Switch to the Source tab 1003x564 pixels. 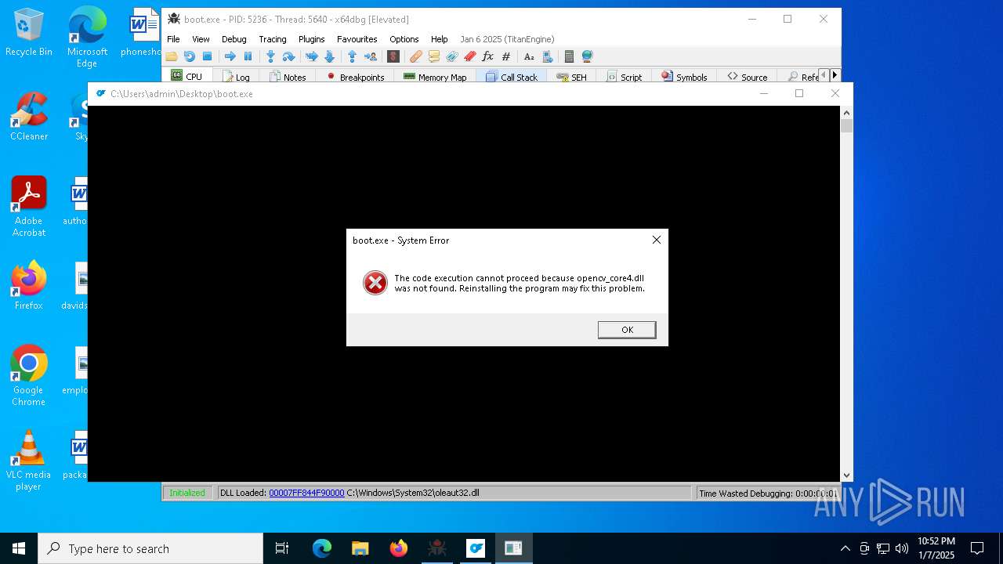pyautogui.click(x=747, y=77)
